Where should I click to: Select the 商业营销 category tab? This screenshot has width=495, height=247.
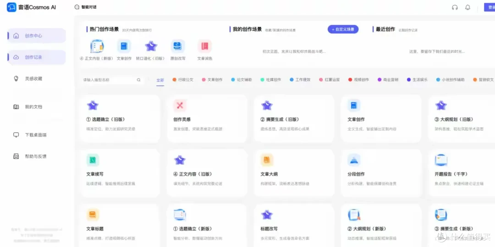(388, 80)
